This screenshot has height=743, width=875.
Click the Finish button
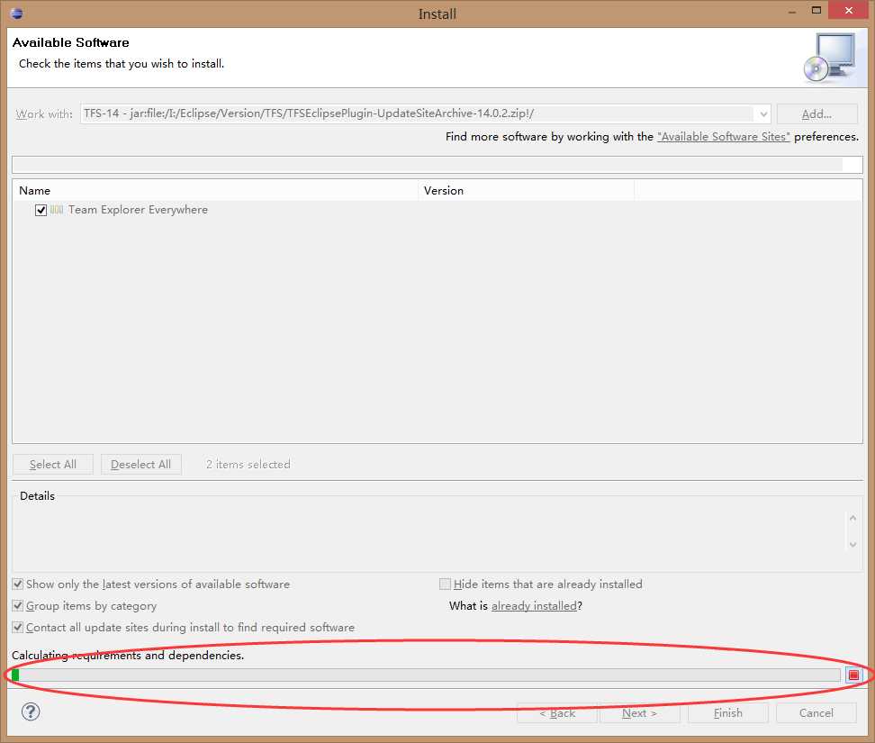[727, 713]
